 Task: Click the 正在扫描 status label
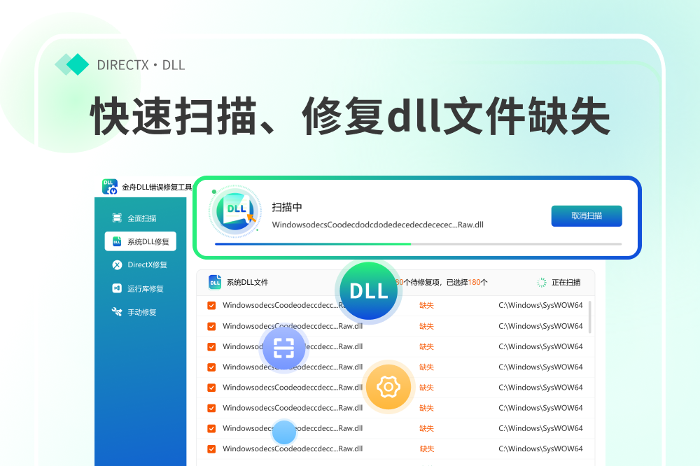coord(566,283)
